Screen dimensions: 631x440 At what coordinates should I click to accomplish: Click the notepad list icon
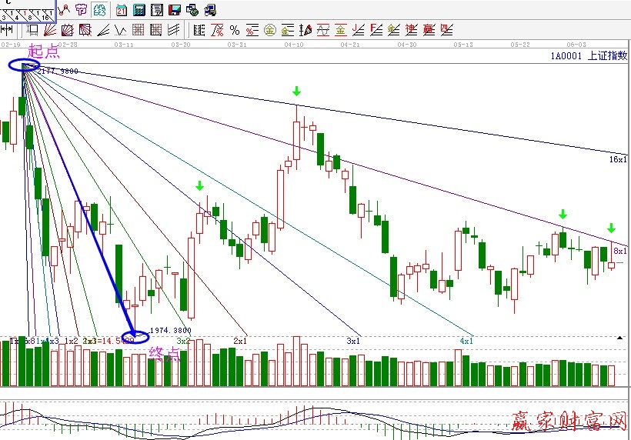click(157, 10)
